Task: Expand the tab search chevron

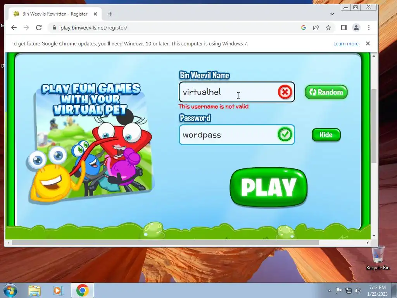Action: coord(332,14)
